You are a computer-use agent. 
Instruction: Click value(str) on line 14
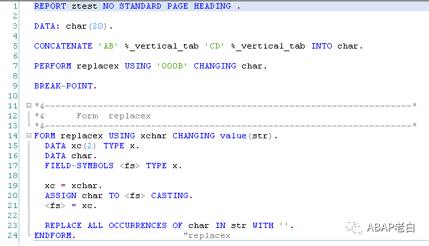click(246, 136)
